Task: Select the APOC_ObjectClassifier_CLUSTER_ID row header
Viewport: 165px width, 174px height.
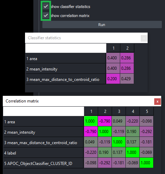Action: pyautogui.click(x=43, y=163)
